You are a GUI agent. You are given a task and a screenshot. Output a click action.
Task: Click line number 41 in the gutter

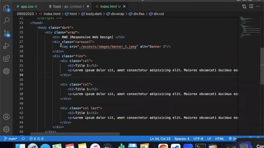click(x=21, y=108)
